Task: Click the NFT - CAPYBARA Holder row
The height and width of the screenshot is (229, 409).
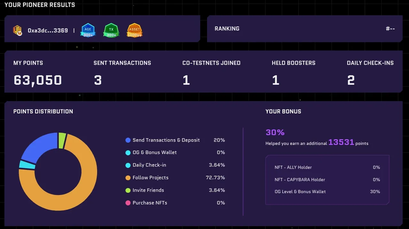Action: [327, 180]
